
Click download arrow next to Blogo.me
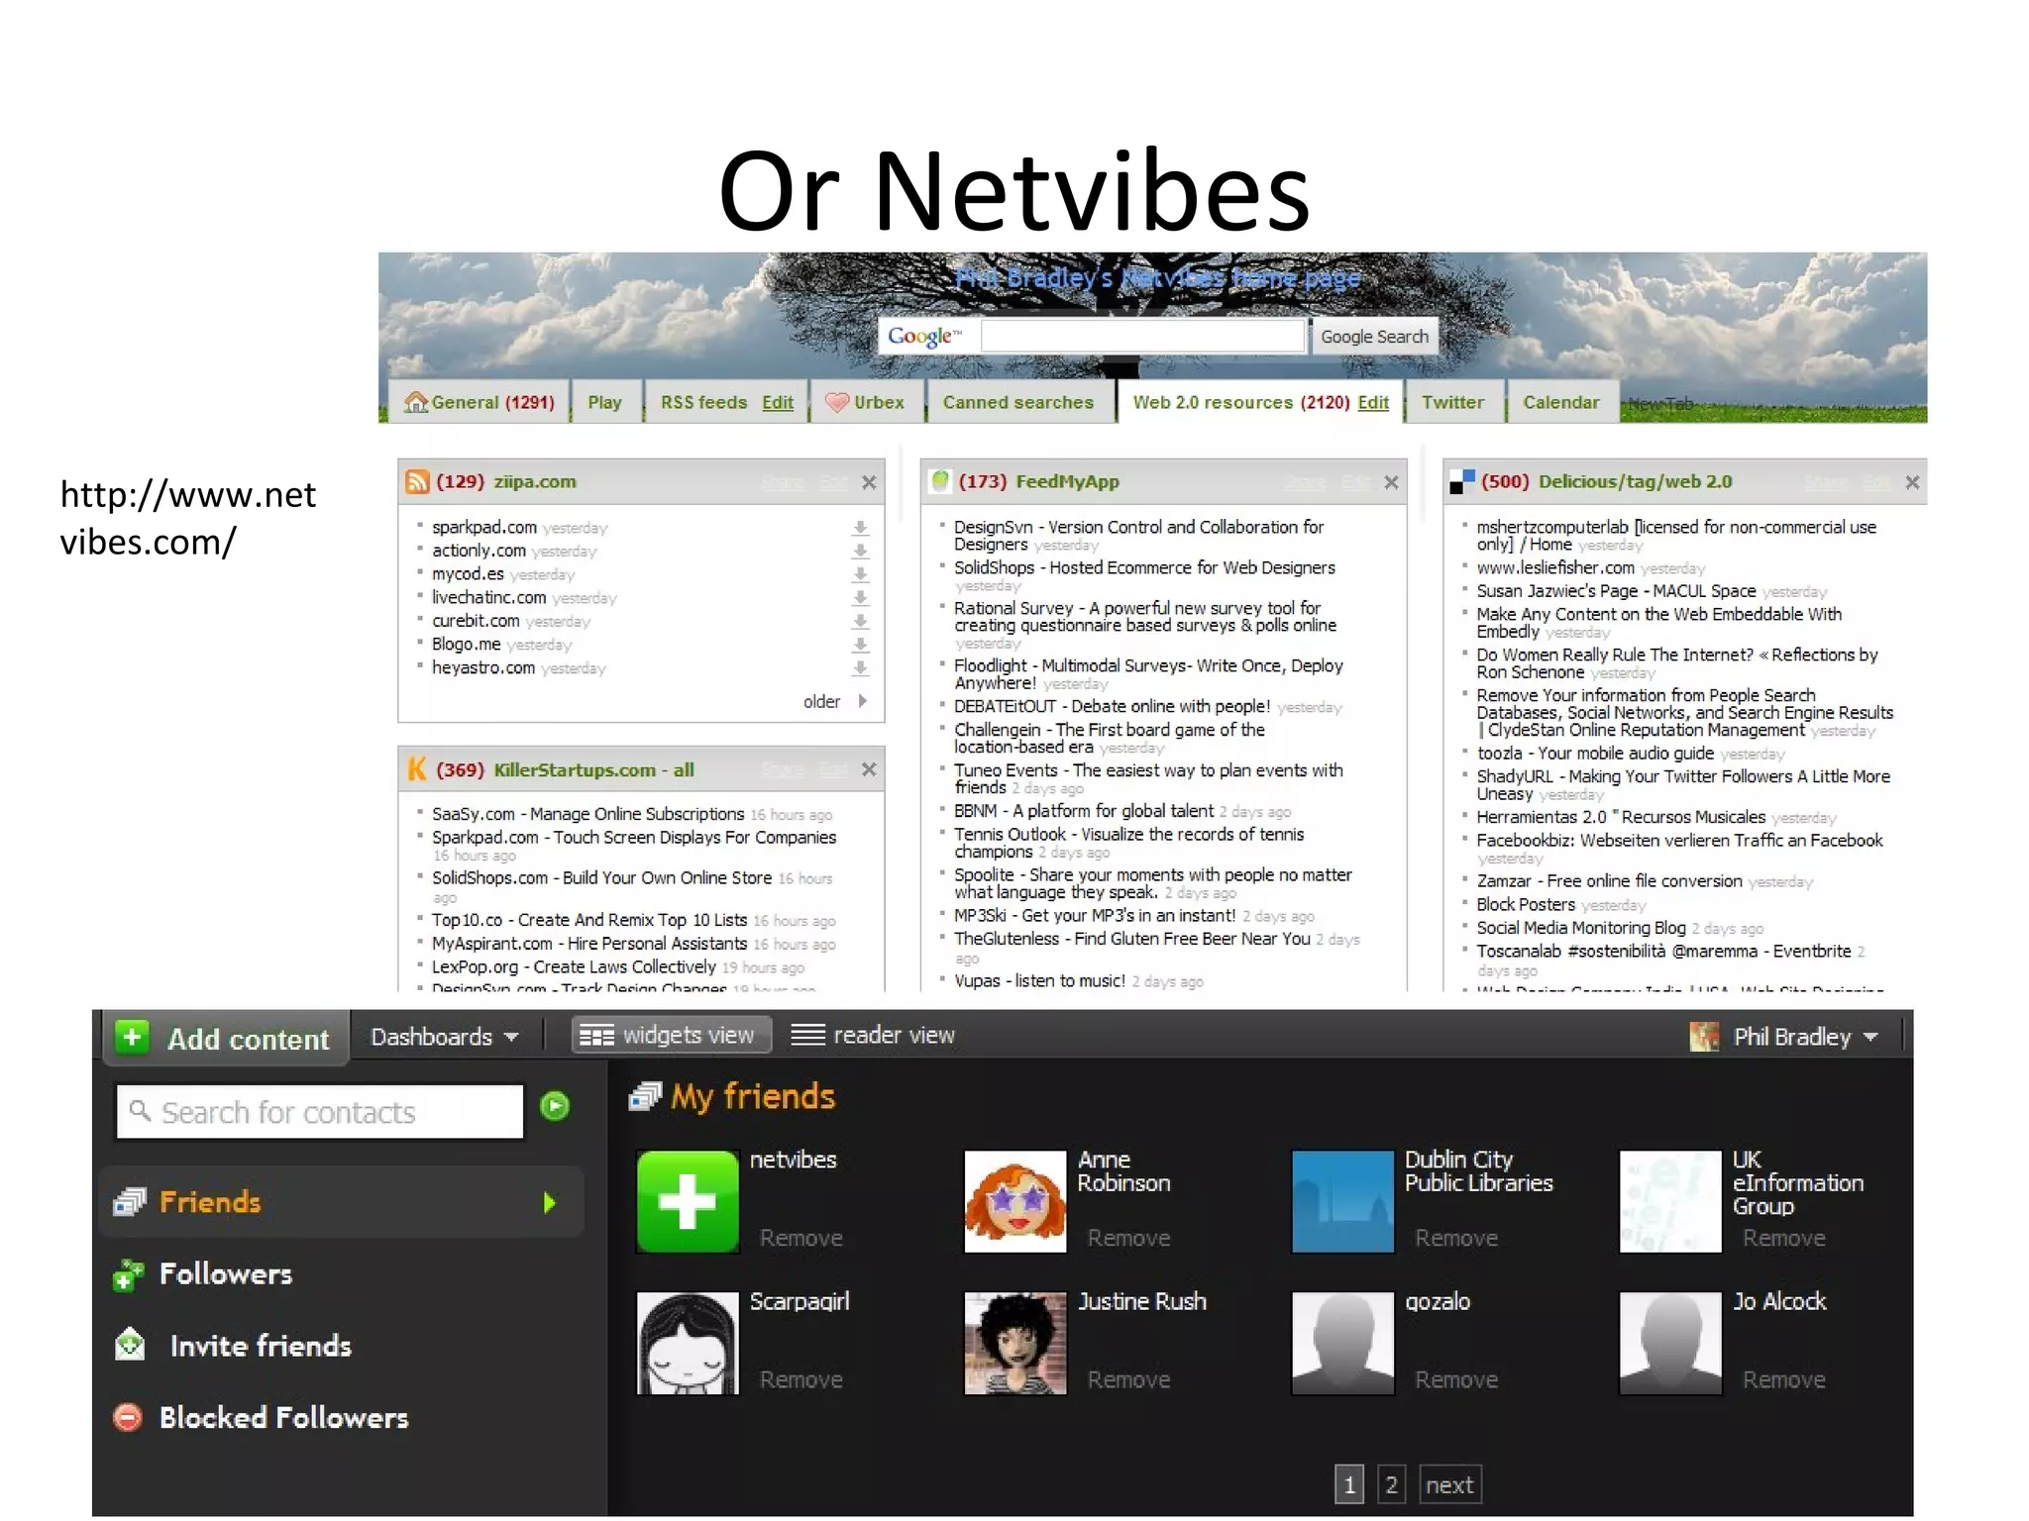pos(861,645)
